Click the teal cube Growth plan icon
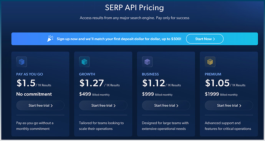This screenshot has height=141, width=265. pos(84,62)
